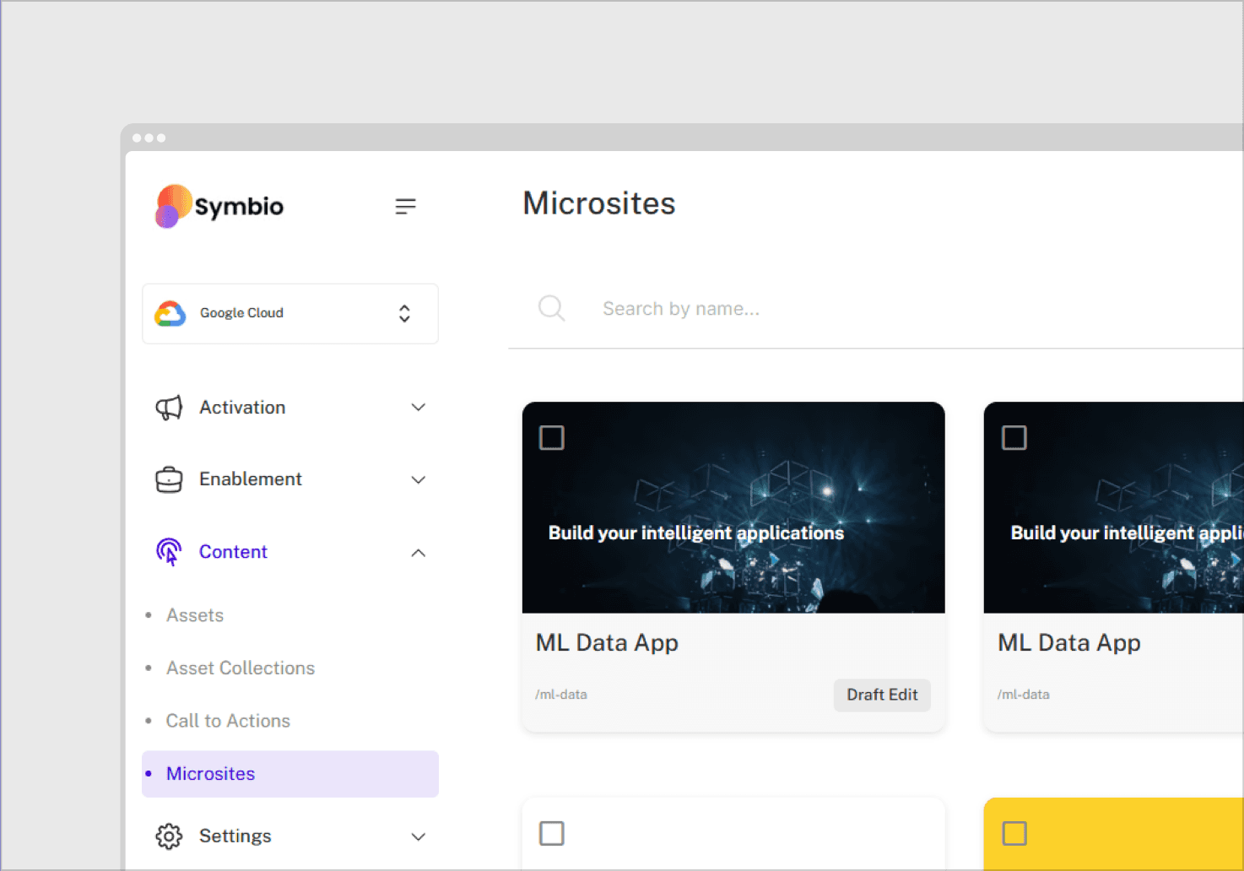This screenshot has width=1244, height=871.
Task: Click the Draft Edit button
Action: click(x=882, y=695)
